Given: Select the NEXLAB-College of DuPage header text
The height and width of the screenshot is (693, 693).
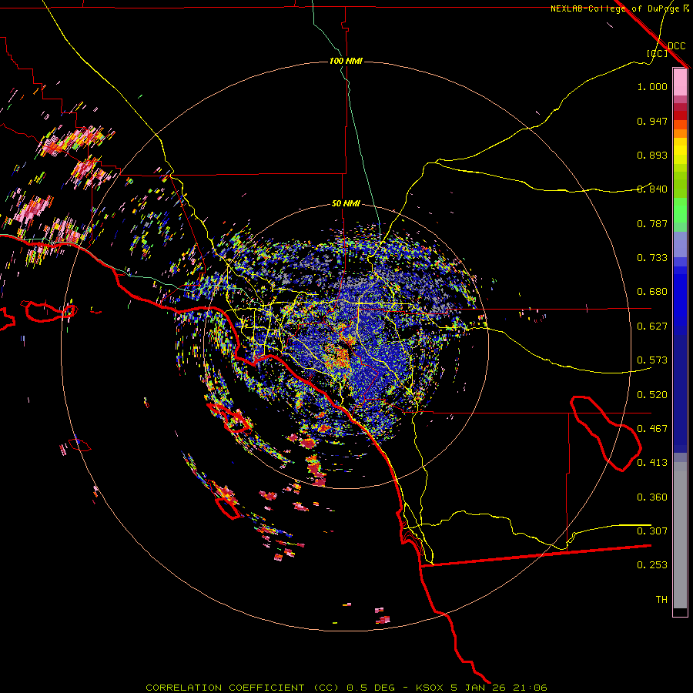Looking at the screenshot, I should [614, 8].
